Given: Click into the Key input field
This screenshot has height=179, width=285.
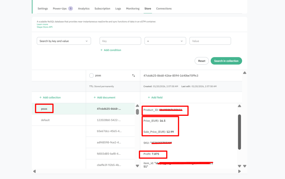Looking at the screenshot, I should 120,41.
